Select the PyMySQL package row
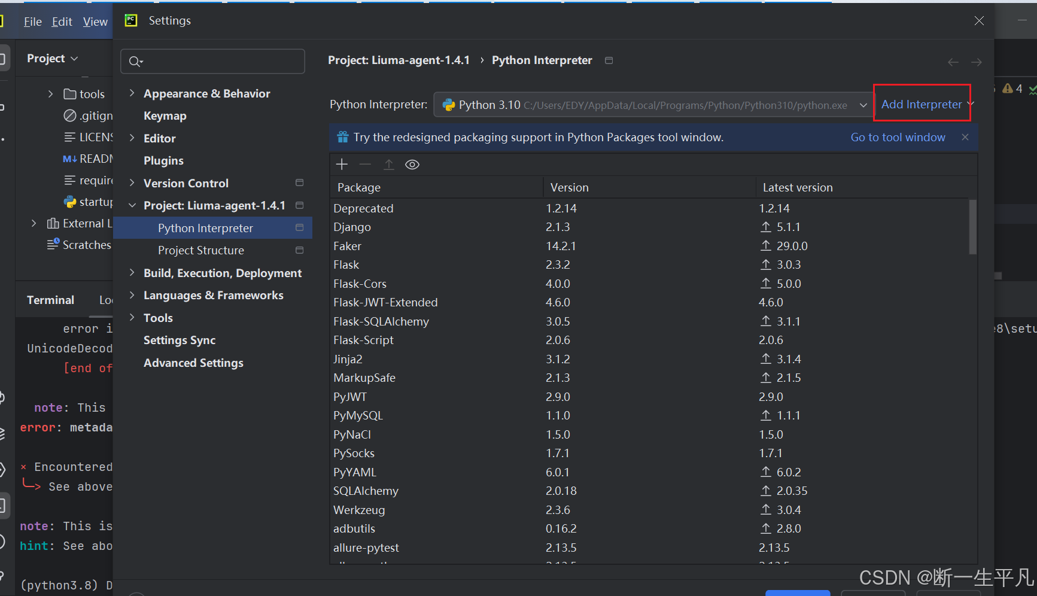The width and height of the screenshot is (1037, 596). coord(650,415)
